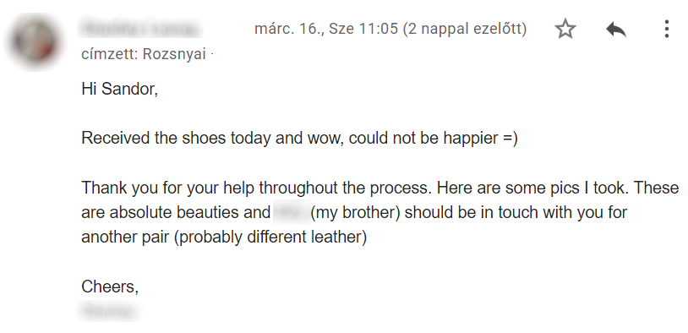The height and width of the screenshot is (333, 688).
Task: Click the 'Cheers,' sign-off text
Action: [x=110, y=287]
